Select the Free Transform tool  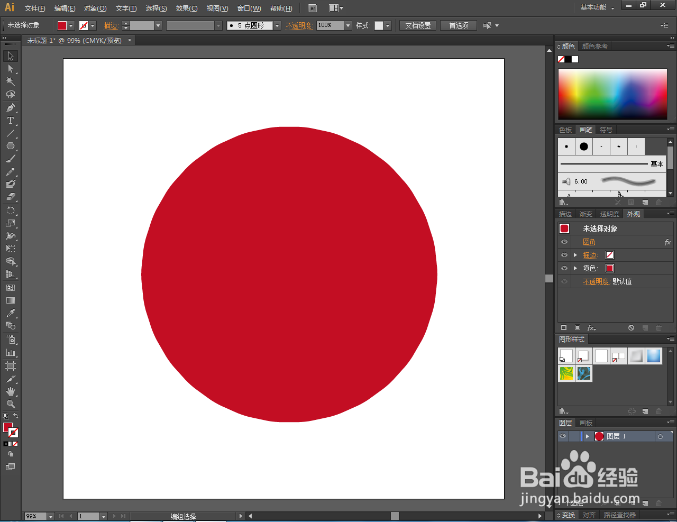click(x=11, y=249)
